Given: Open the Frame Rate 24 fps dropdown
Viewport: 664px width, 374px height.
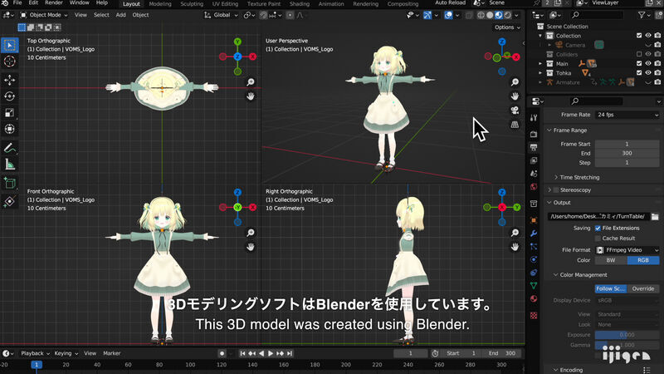Looking at the screenshot, I should (x=627, y=115).
